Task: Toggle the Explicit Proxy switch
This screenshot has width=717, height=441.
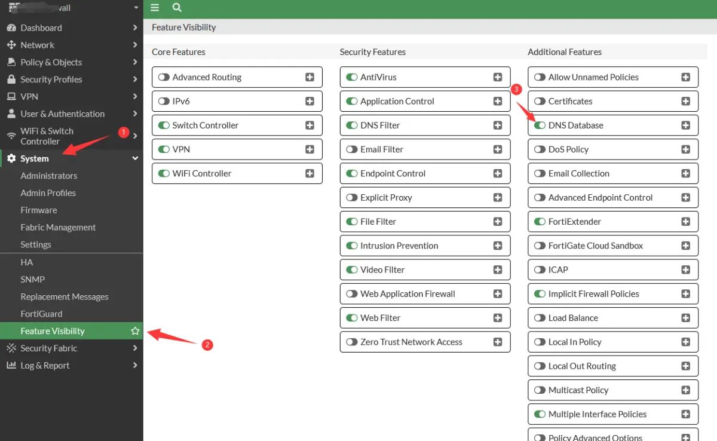Action: [x=352, y=198]
